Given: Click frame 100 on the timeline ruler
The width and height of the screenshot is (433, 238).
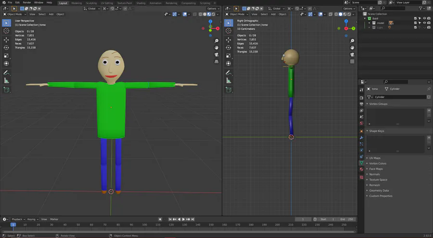Looking at the screenshot, I should tap(144, 225).
